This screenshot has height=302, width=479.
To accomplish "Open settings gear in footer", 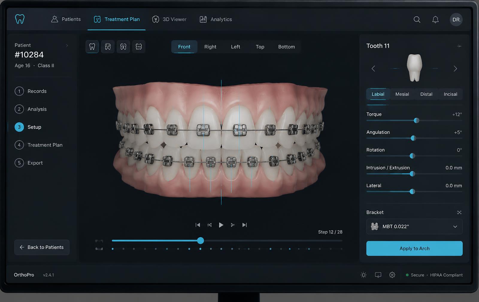I will pos(392,275).
